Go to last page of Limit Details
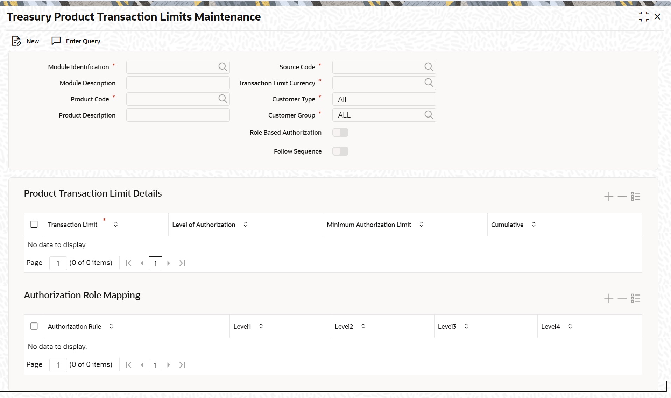The image size is (671, 398). click(x=182, y=263)
